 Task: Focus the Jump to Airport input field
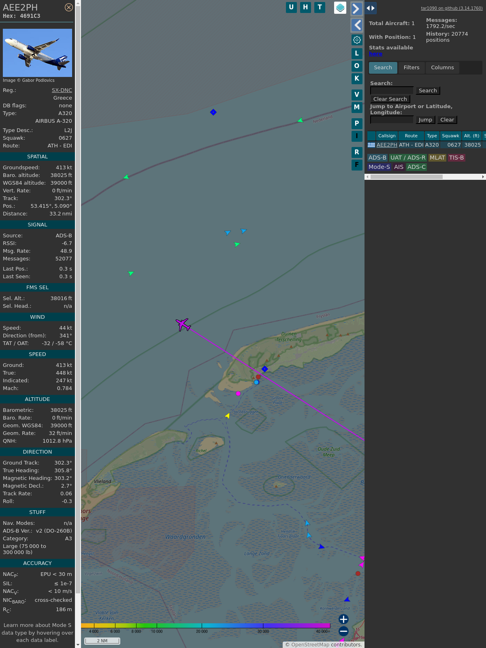click(x=392, y=120)
